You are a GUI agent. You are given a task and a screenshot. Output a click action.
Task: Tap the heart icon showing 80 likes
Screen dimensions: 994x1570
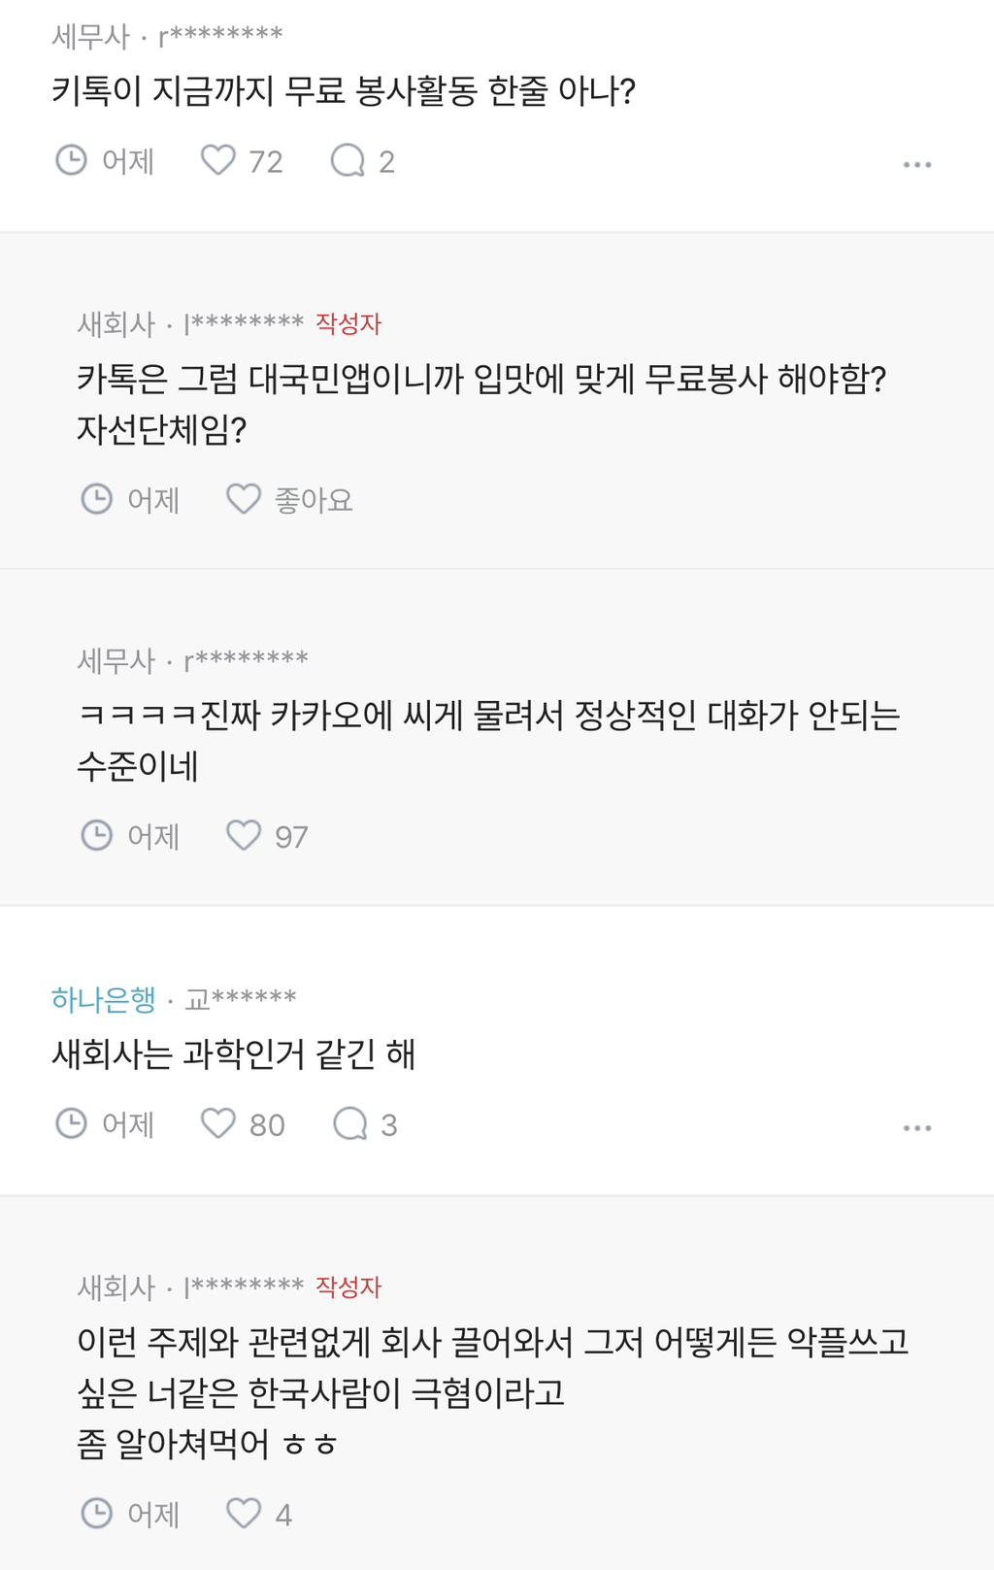(x=218, y=1123)
